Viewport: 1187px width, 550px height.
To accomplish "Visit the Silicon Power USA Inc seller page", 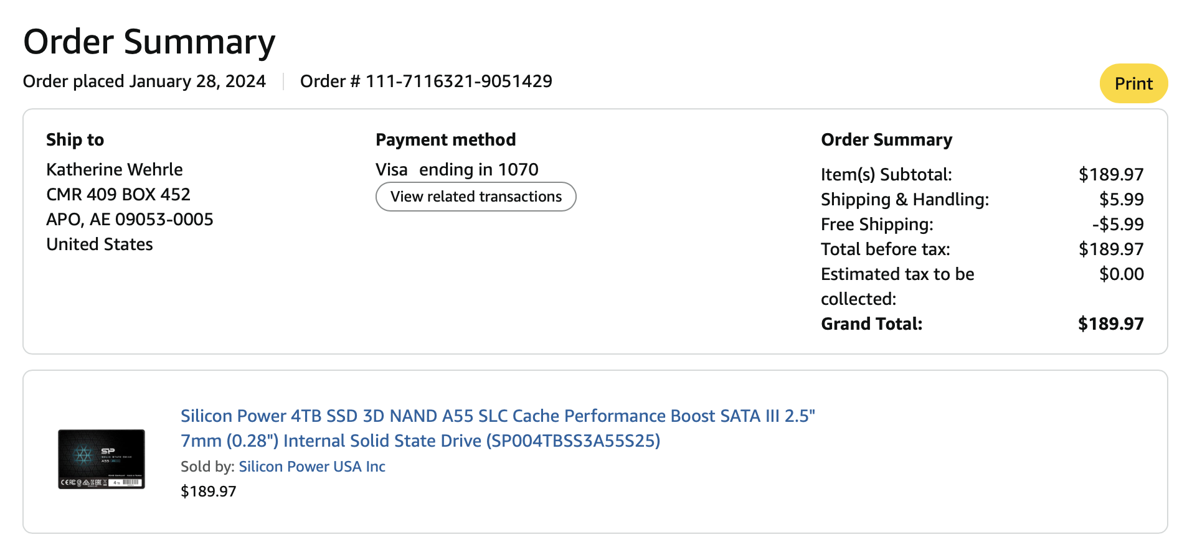I will click(312, 467).
